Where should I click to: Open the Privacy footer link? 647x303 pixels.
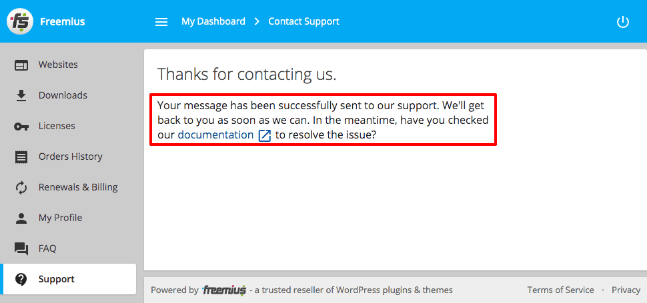pos(626,290)
